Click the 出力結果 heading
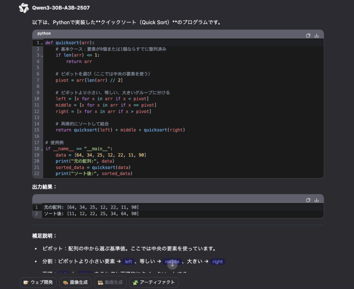Screen dimensions: 354x289 click(x=44, y=187)
